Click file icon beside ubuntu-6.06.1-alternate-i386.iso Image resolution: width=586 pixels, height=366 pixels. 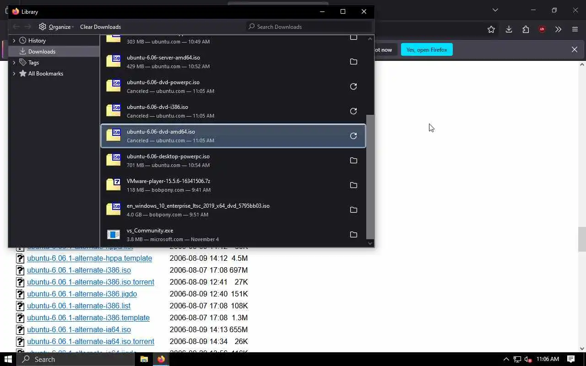(x=20, y=270)
